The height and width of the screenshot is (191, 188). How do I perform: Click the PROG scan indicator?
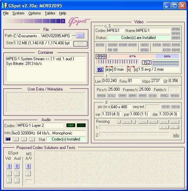[x=101, y=95]
